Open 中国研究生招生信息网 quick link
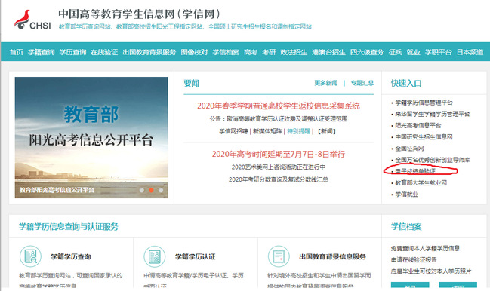This screenshot has width=490, height=291. click(x=424, y=137)
